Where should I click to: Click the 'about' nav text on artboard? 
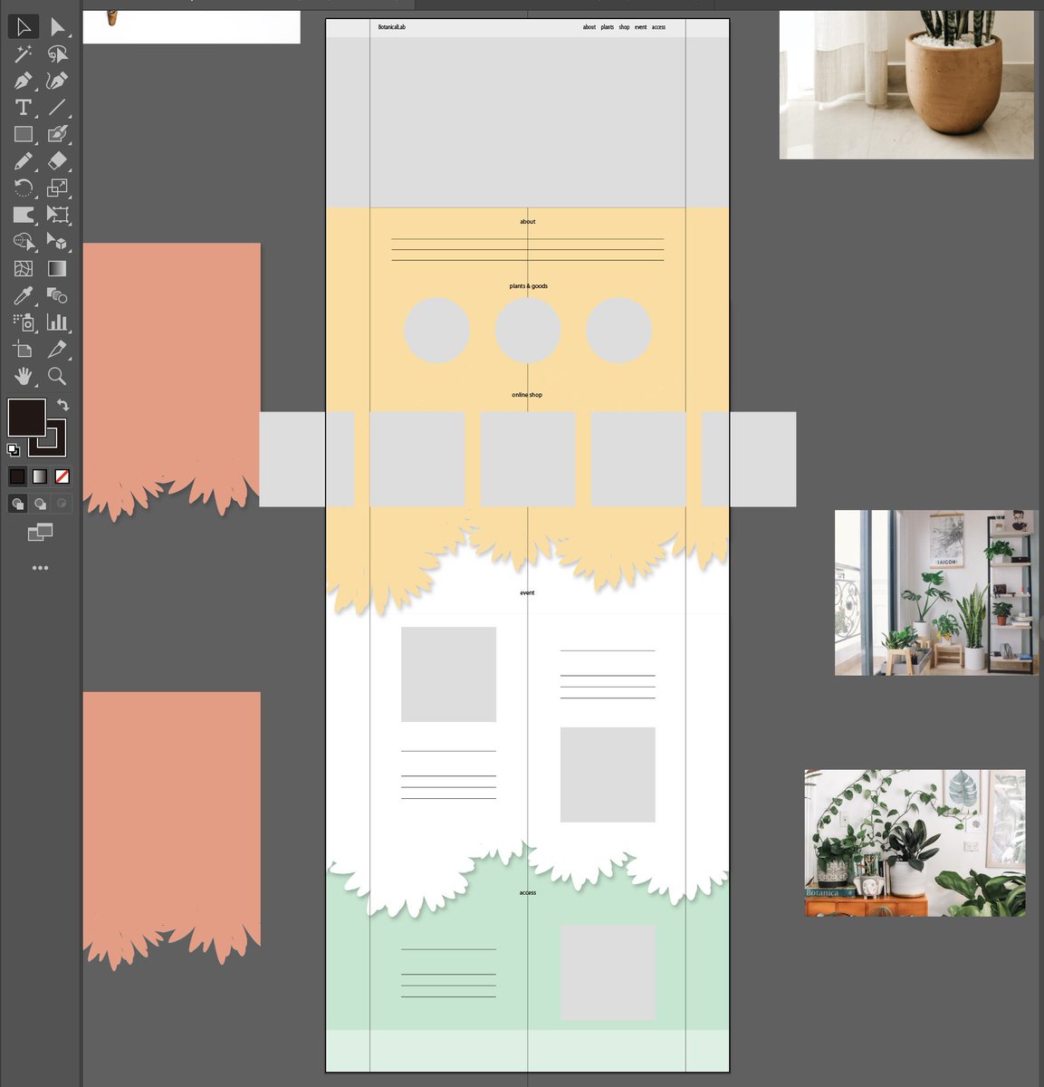(x=589, y=27)
